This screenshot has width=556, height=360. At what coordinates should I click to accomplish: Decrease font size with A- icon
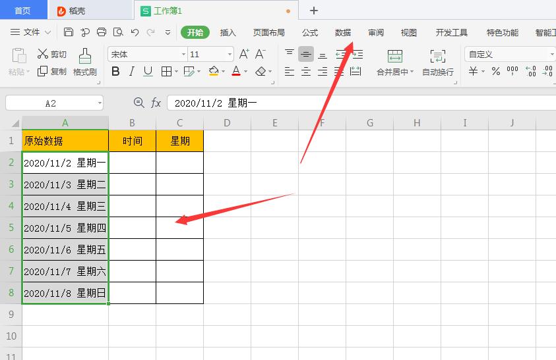260,54
